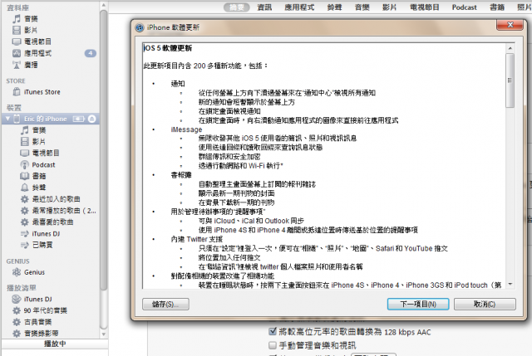
Task: Open the device 音樂 note icon
Action: coord(25,130)
